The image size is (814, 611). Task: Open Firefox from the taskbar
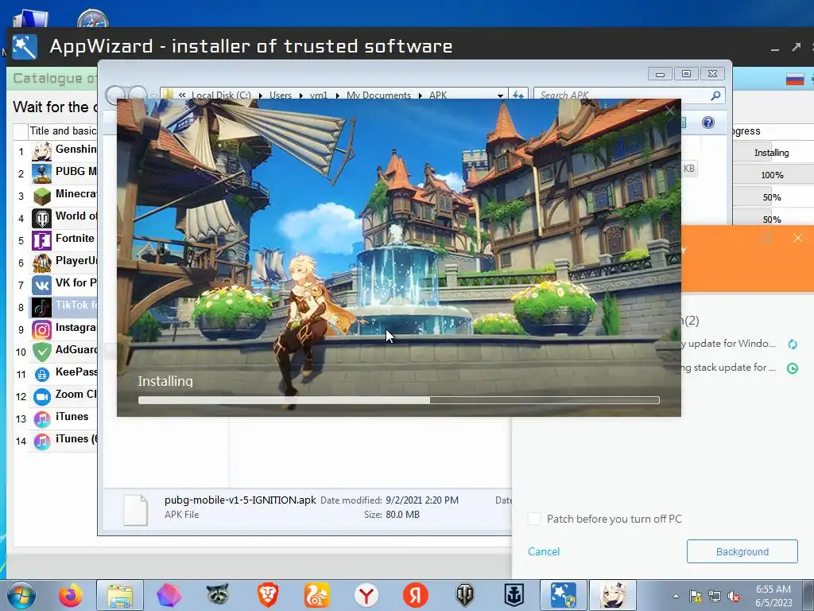[71, 595]
